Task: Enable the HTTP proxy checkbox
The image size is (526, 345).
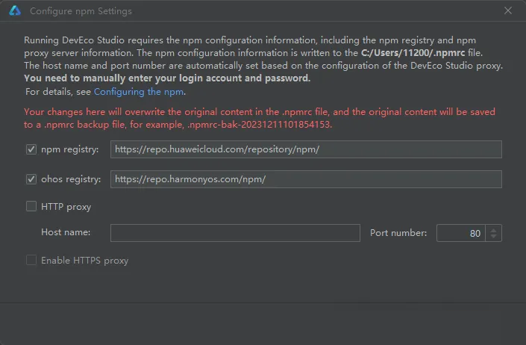Action: point(31,206)
